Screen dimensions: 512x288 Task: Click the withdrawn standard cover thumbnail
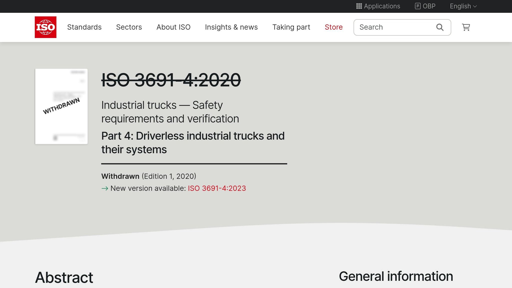coord(61,106)
